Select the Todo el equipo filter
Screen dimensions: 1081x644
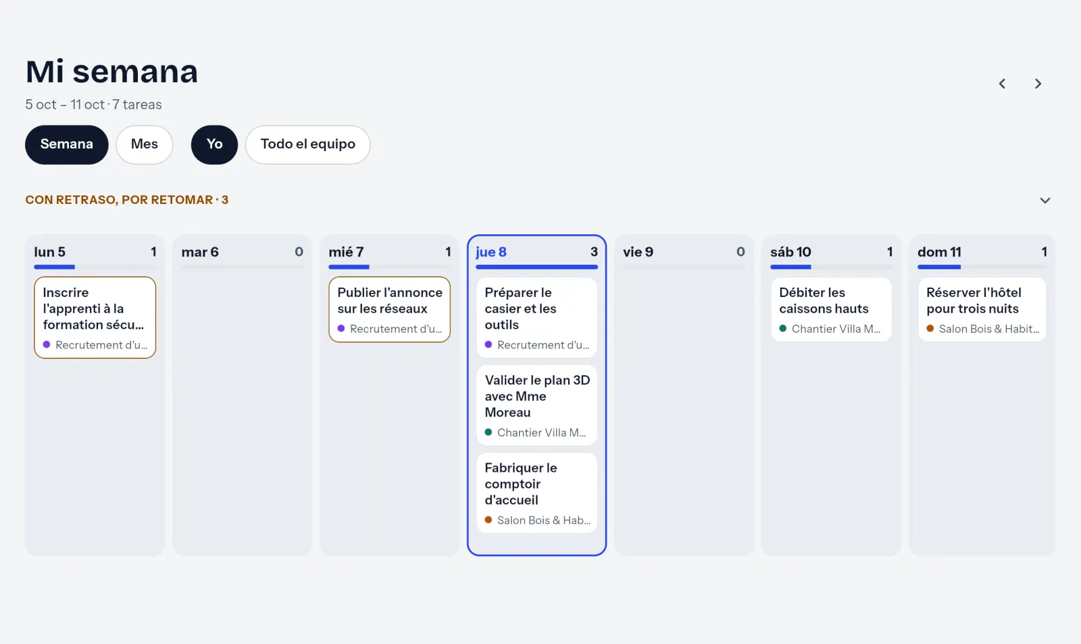click(x=308, y=144)
